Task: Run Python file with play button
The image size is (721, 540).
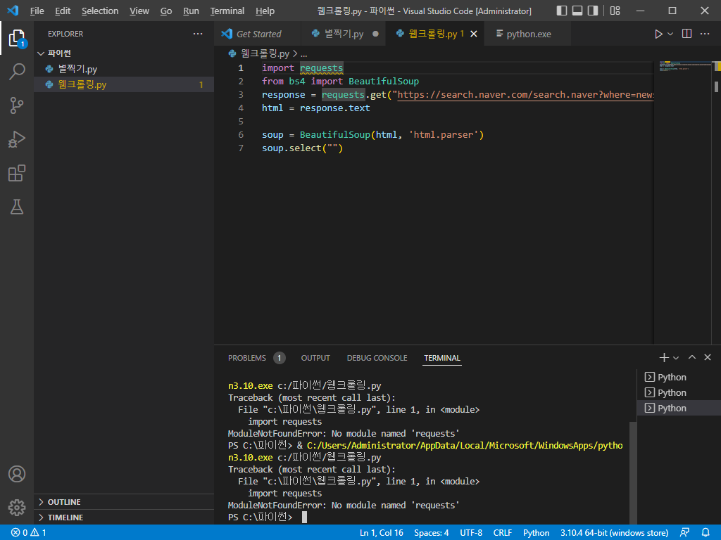Action: 658,34
